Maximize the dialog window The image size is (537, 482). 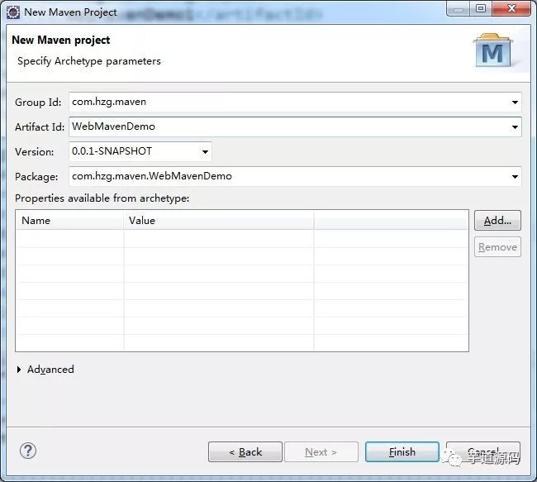481,8
